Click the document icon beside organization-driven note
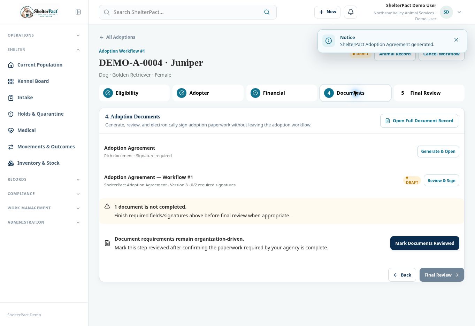 pos(107,243)
